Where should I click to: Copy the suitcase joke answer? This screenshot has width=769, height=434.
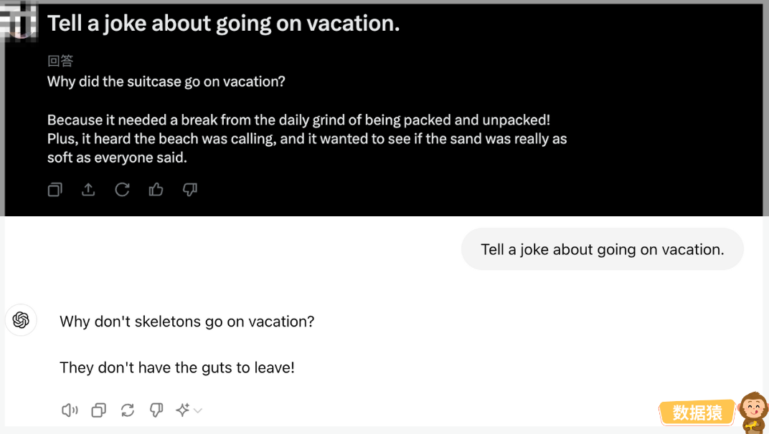tap(55, 190)
